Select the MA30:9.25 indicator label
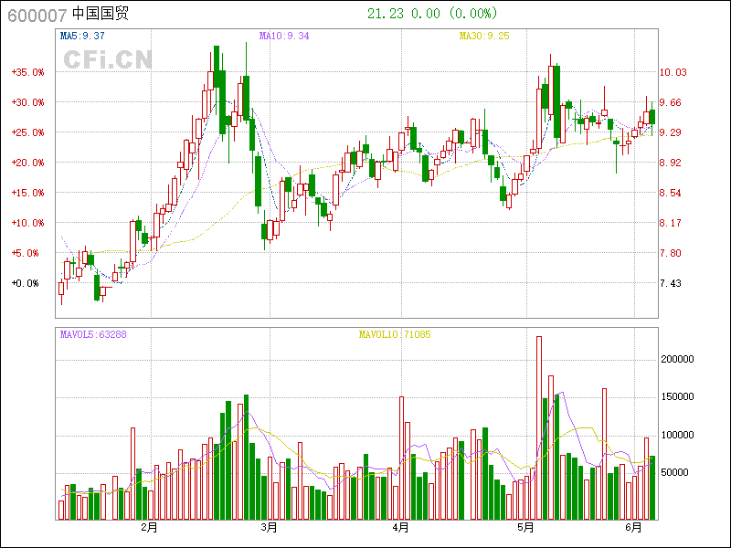This screenshot has height=548, width=731. pyautogui.click(x=484, y=36)
